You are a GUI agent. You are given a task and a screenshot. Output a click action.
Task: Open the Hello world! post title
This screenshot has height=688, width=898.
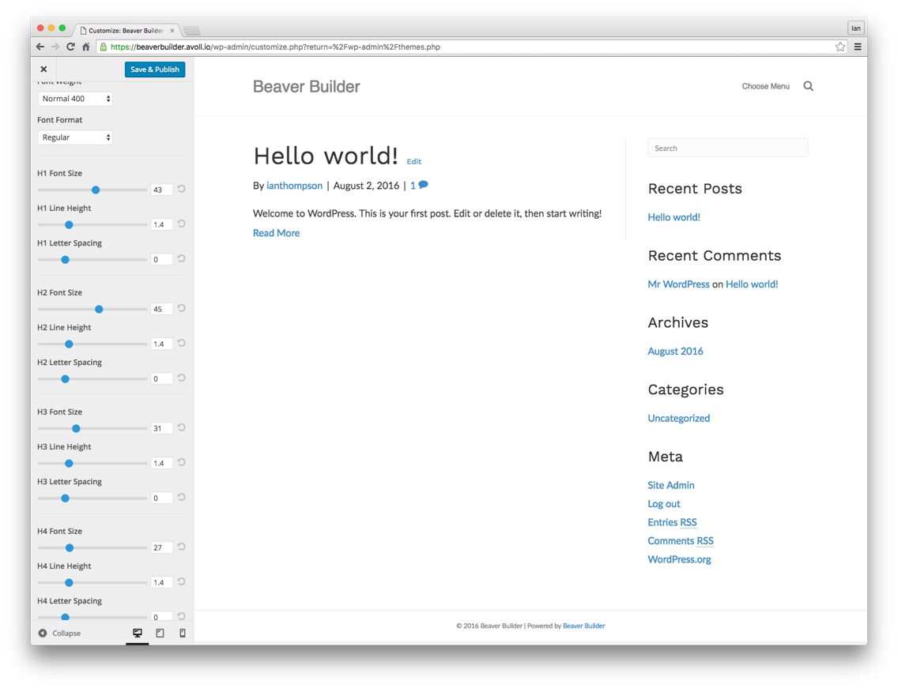coord(326,156)
